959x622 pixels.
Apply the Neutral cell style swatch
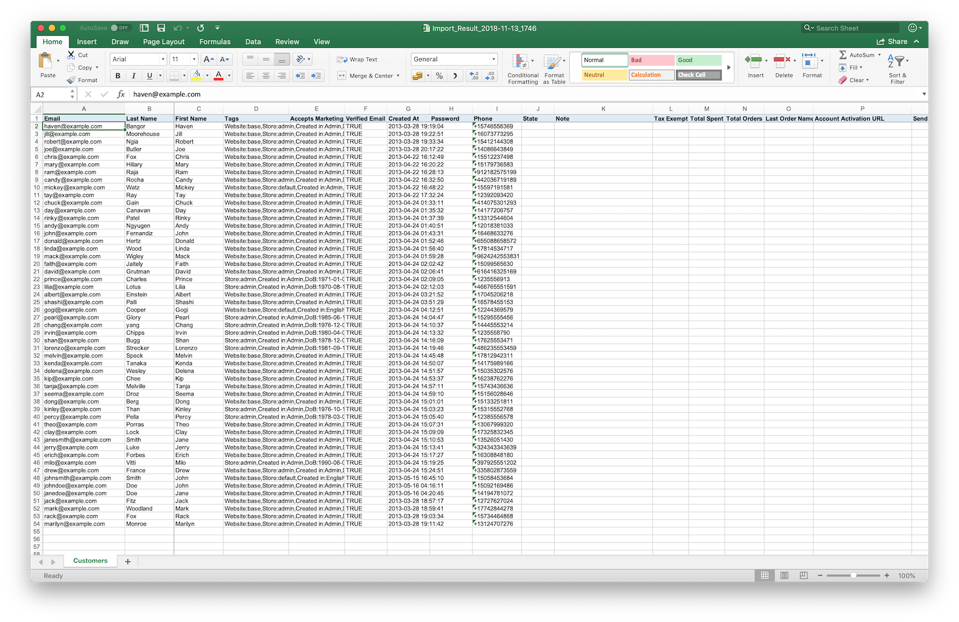pyautogui.click(x=604, y=75)
